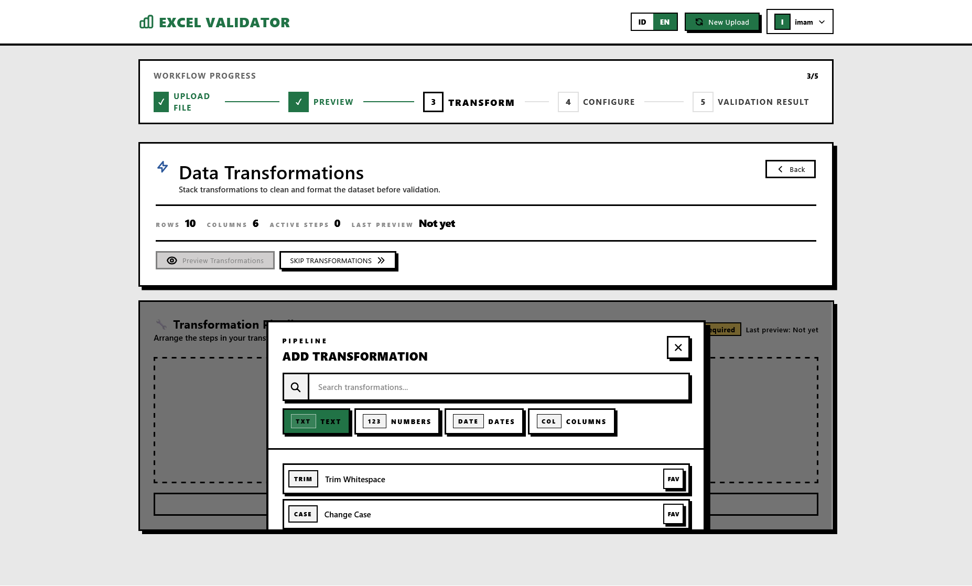Click the Preview Transformations eye icon
The height and width of the screenshot is (586, 972).
pyautogui.click(x=171, y=261)
